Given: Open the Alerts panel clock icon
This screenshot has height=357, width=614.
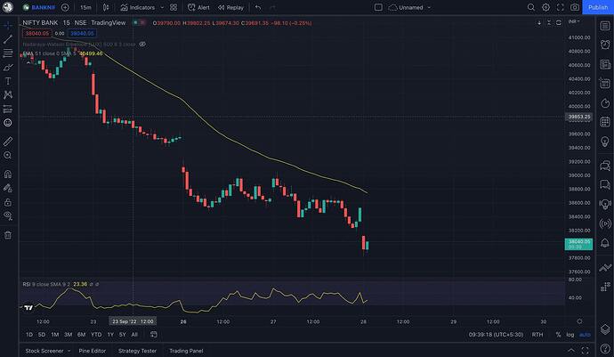Looking at the screenshot, I should pos(605,45).
